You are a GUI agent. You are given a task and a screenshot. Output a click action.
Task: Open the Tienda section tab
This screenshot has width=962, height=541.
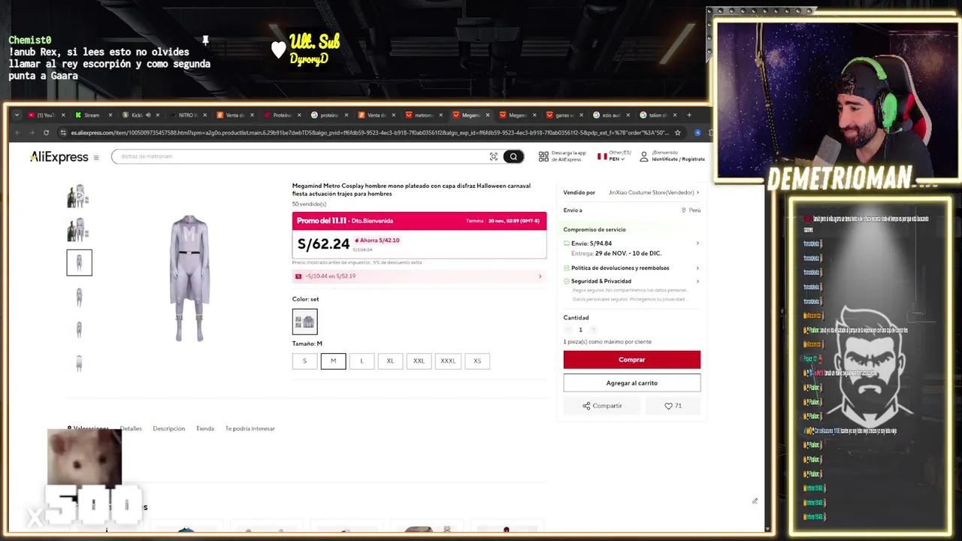coord(205,428)
